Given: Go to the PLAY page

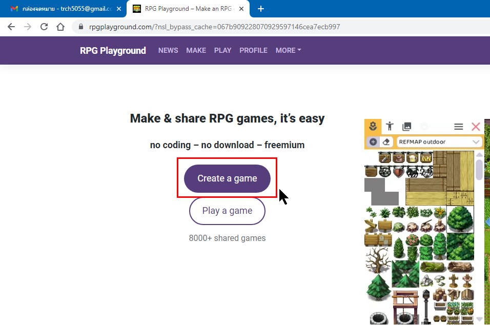Looking at the screenshot, I should tap(222, 50).
